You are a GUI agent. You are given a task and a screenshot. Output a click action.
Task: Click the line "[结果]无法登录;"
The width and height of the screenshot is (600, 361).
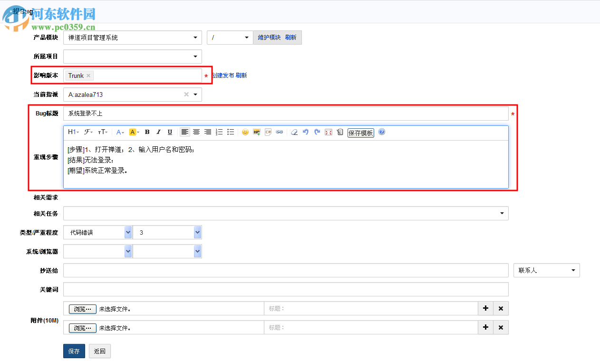coord(91,160)
